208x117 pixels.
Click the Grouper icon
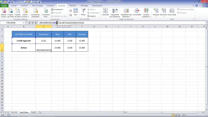pyautogui.click(x=156, y=11)
